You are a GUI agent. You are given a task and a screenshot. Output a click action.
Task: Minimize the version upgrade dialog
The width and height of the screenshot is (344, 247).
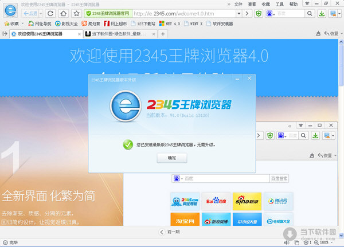click(237, 79)
